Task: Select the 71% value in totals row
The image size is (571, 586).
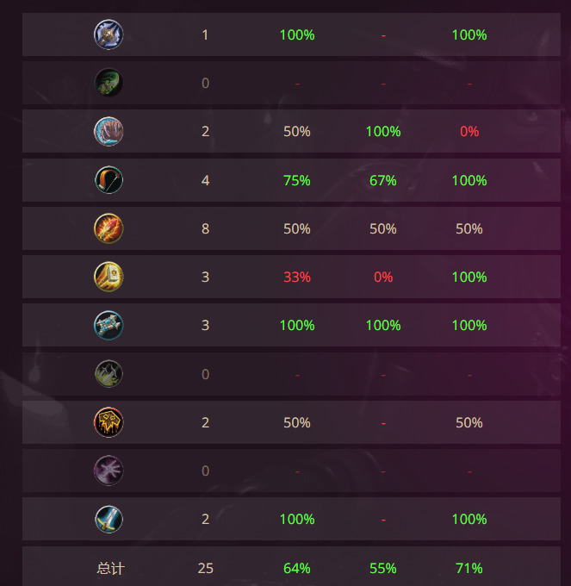Action: pos(469,568)
